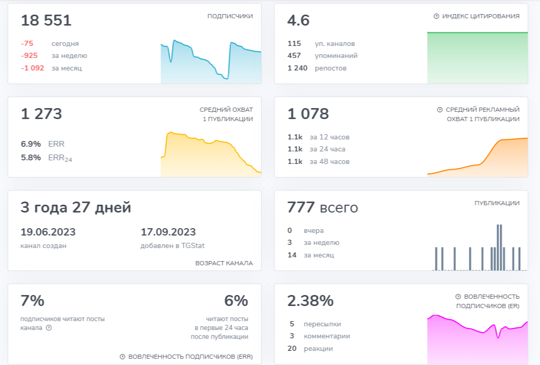
Task: Open the СРЕДНИЙ ОХВАТ 1 ПУБЛИКАЦИИ title
Action: 226,114
